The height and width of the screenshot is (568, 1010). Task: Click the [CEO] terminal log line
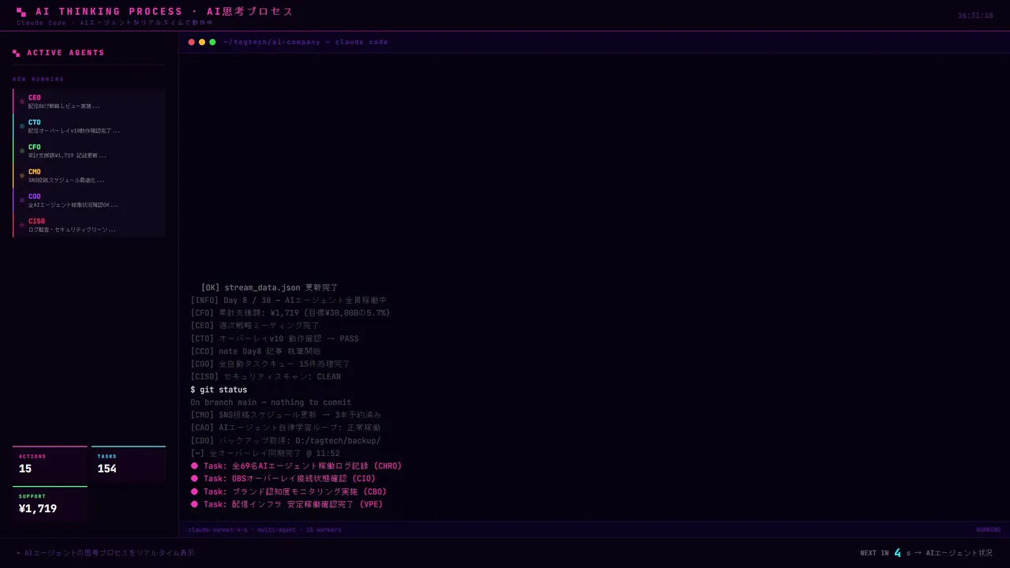[255, 326]
